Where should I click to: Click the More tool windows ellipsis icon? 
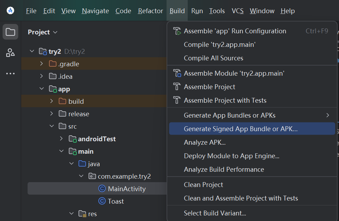[x=10, y=74]
